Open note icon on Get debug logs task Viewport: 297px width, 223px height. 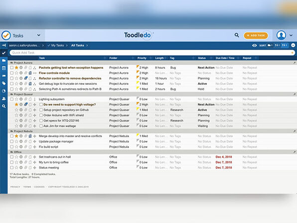pyautogui.click(x=30, y=84)
